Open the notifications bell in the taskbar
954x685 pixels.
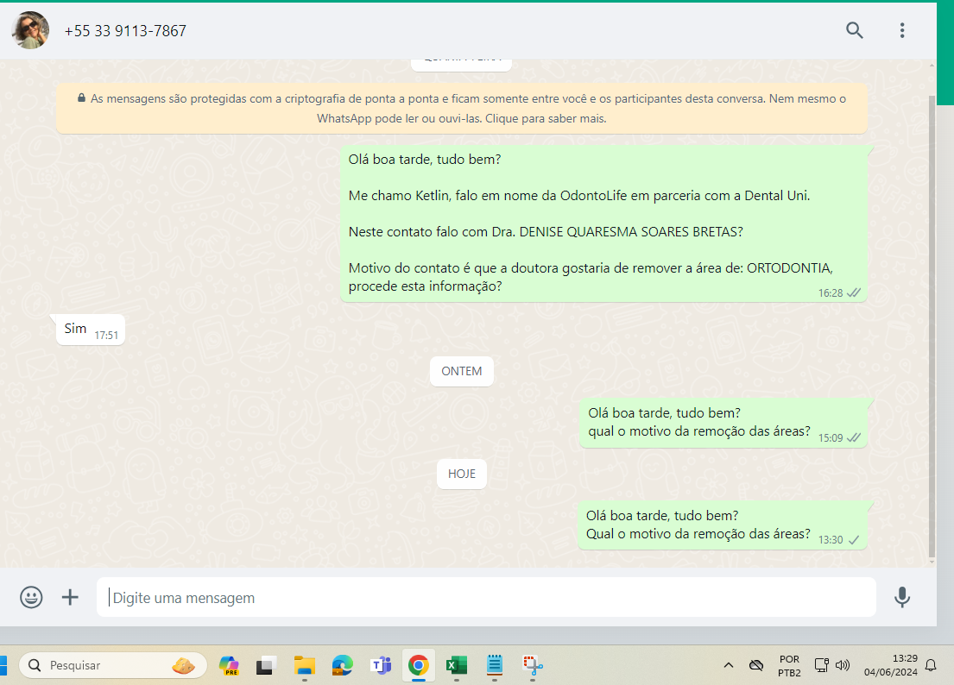931,665
